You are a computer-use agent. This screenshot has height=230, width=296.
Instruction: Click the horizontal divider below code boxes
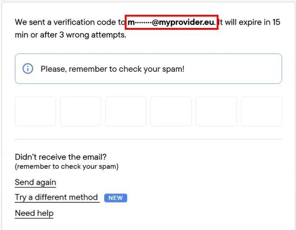pyautogui.click(x=148, y=139)
